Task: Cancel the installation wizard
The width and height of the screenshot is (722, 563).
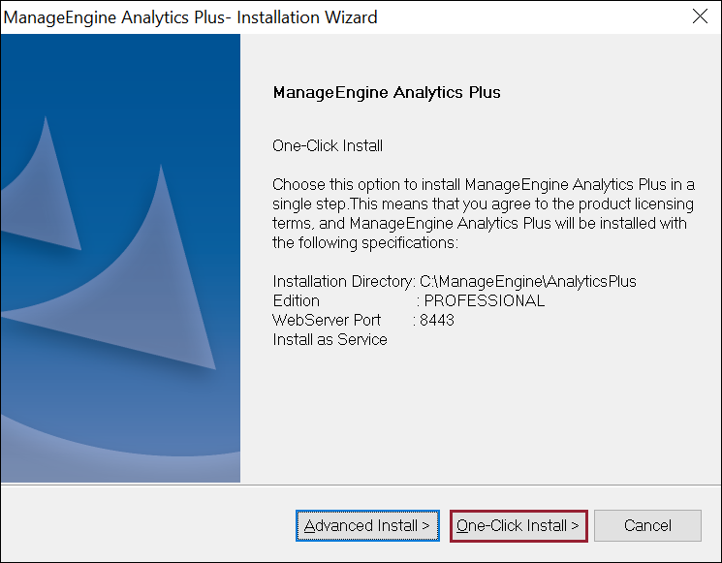Action: tap(647, 526)
